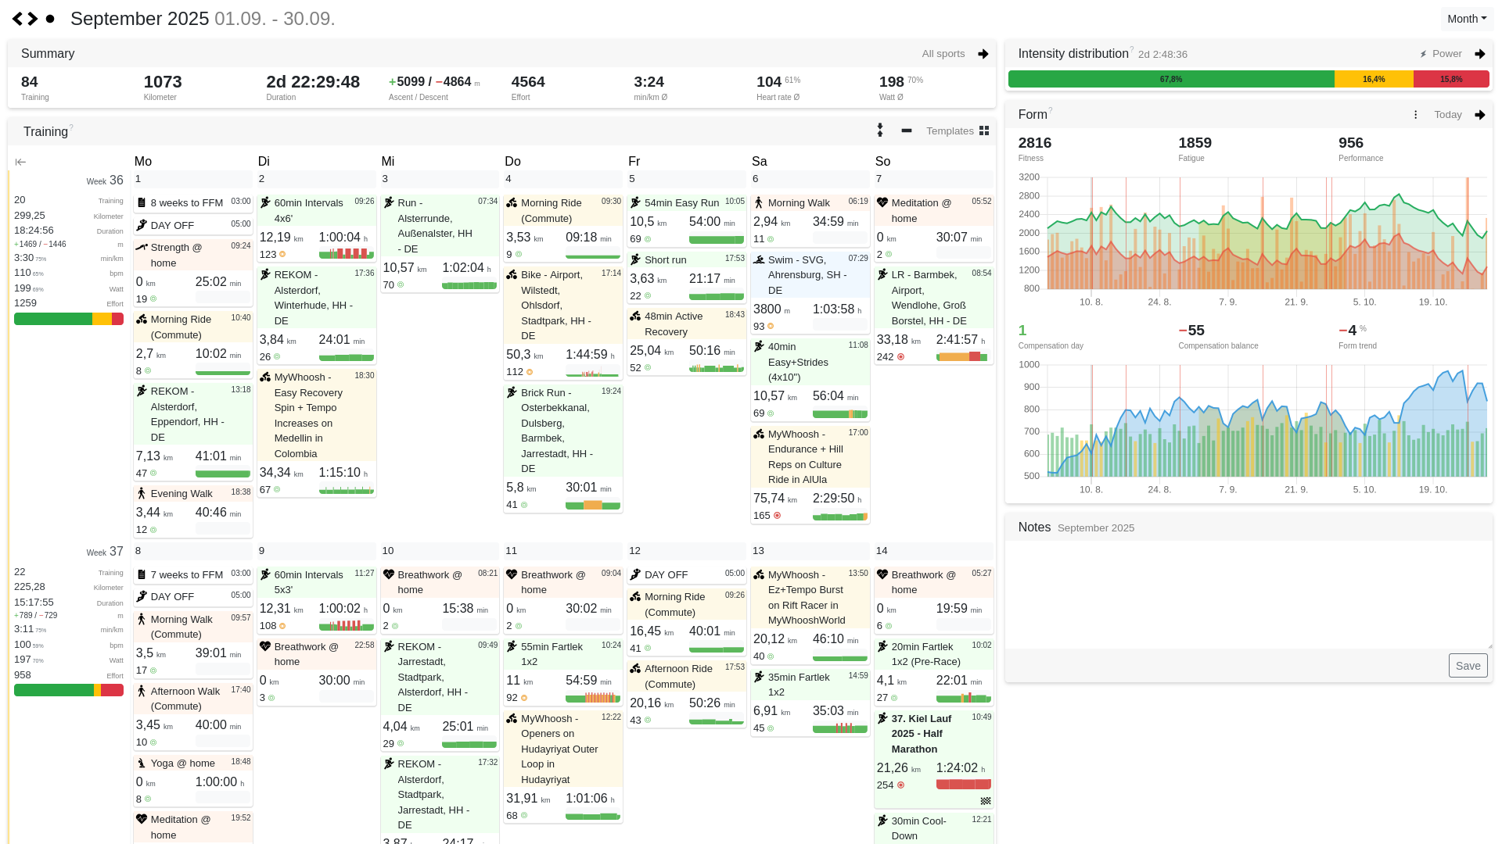Click the compensation chart area
The image size is (1502, 844).
[1267, 420]
